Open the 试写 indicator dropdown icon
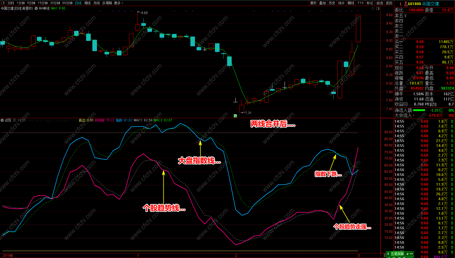The height and width of the screenshot is (258, 455). (x=2, y=120)
